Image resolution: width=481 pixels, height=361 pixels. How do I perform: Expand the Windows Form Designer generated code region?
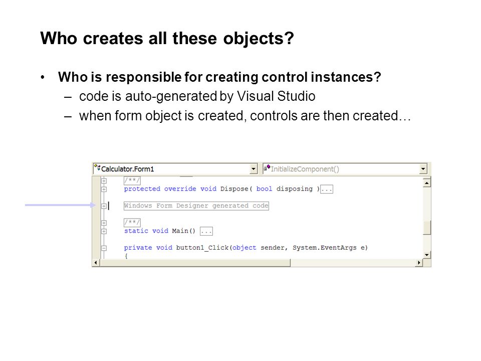coord(104,206)
